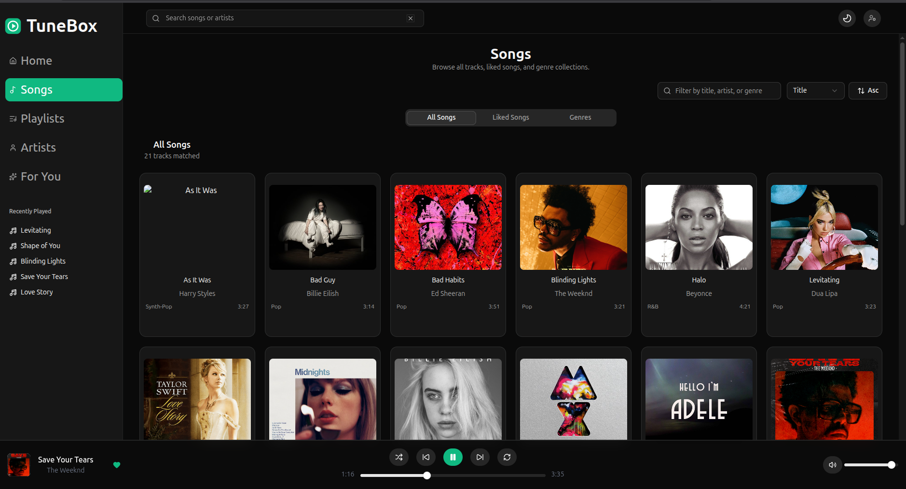Open the Playlists section from sidebar
This screenshot has height=489, width=906.
(42, 118)
